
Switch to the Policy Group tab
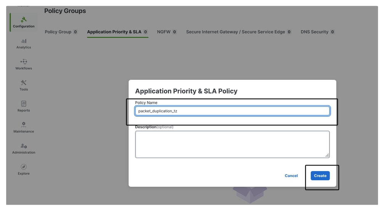point(61,32)
